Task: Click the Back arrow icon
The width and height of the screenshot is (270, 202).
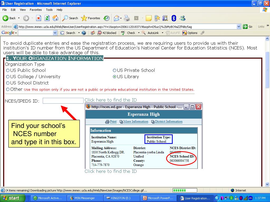Action: pos(5,18)
